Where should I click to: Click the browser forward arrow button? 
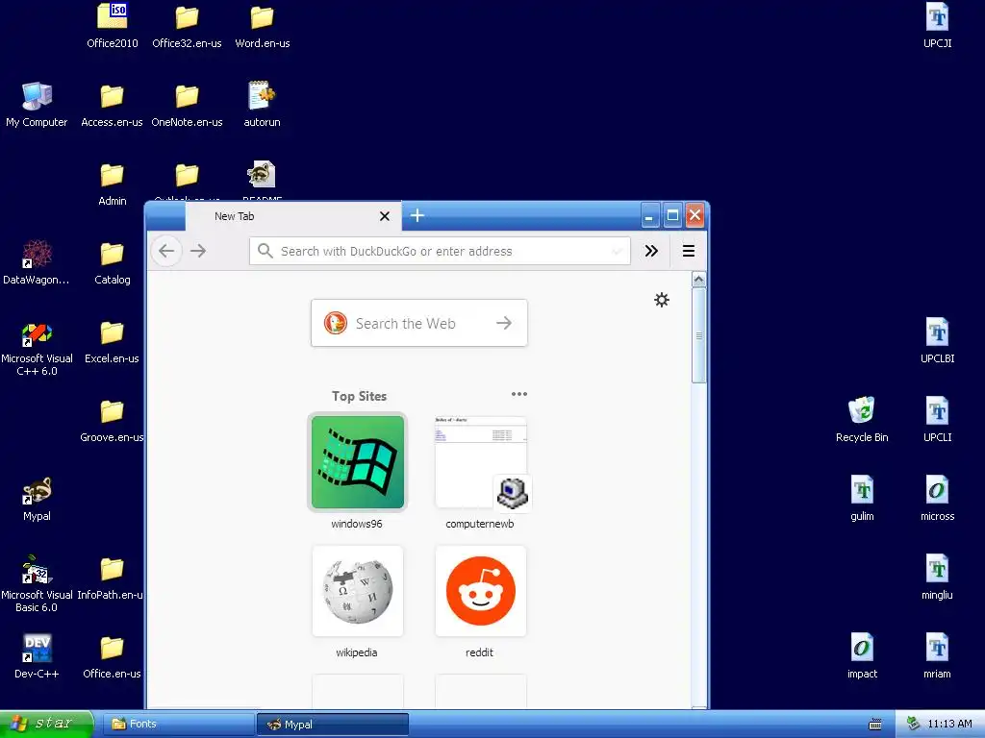point(198,251)
